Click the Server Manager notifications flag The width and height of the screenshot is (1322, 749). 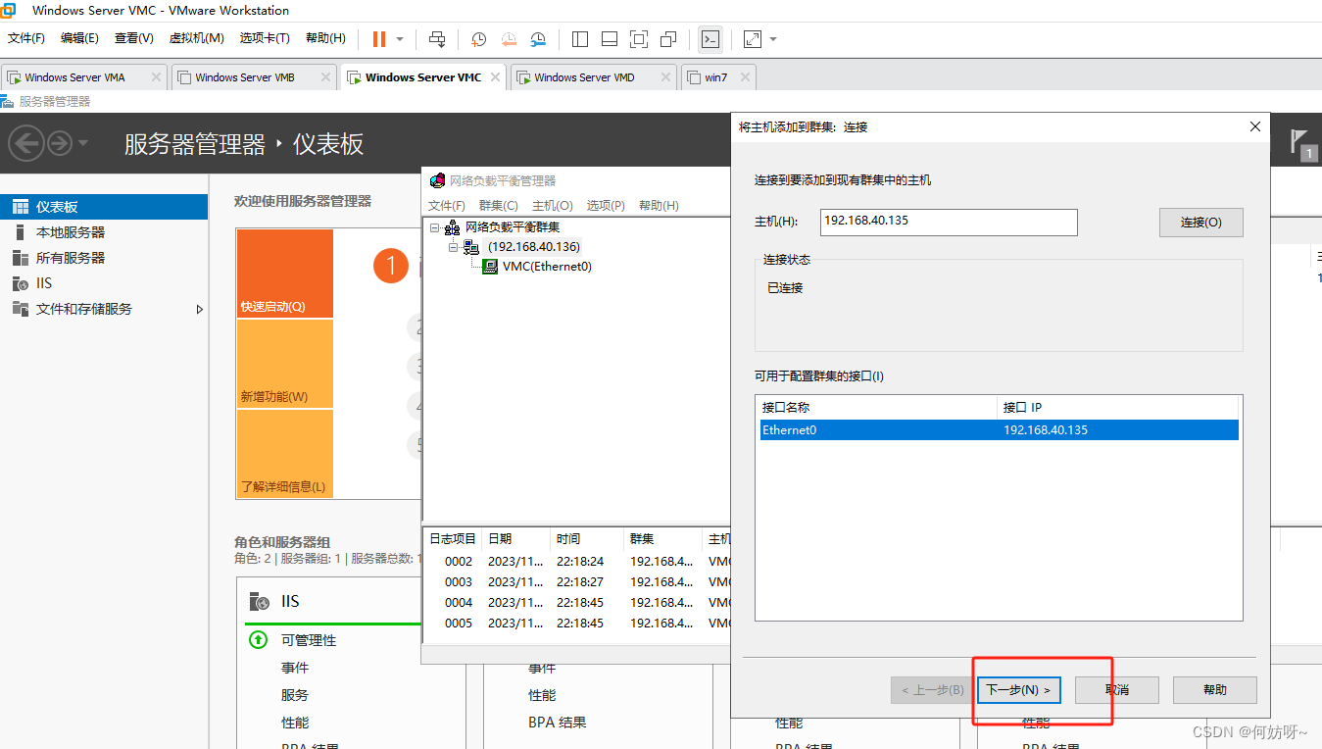pos(1299,142)
